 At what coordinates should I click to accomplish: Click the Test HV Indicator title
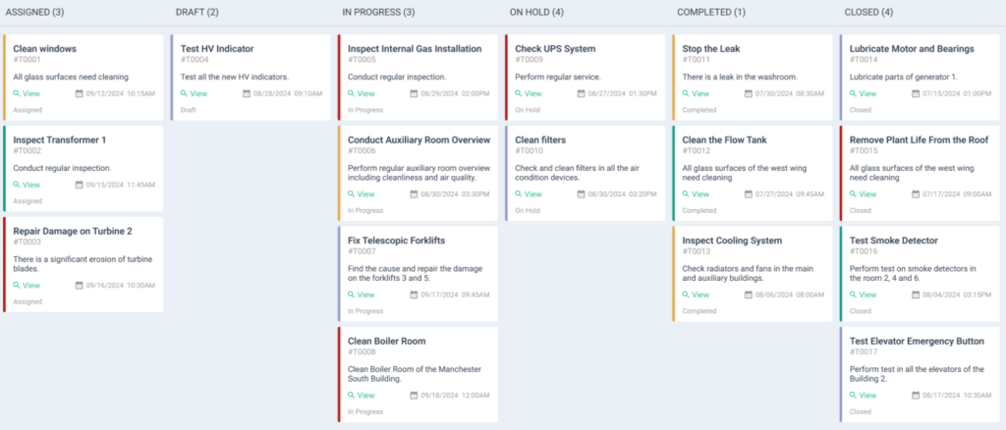pos(217,49)
